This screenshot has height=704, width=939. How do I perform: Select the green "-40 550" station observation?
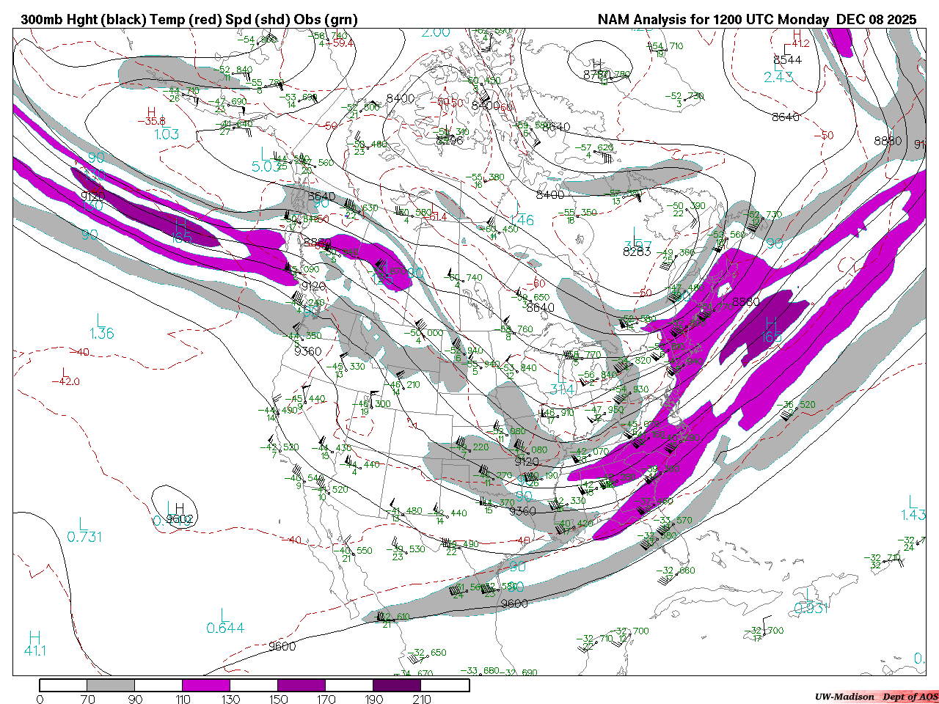354,551
